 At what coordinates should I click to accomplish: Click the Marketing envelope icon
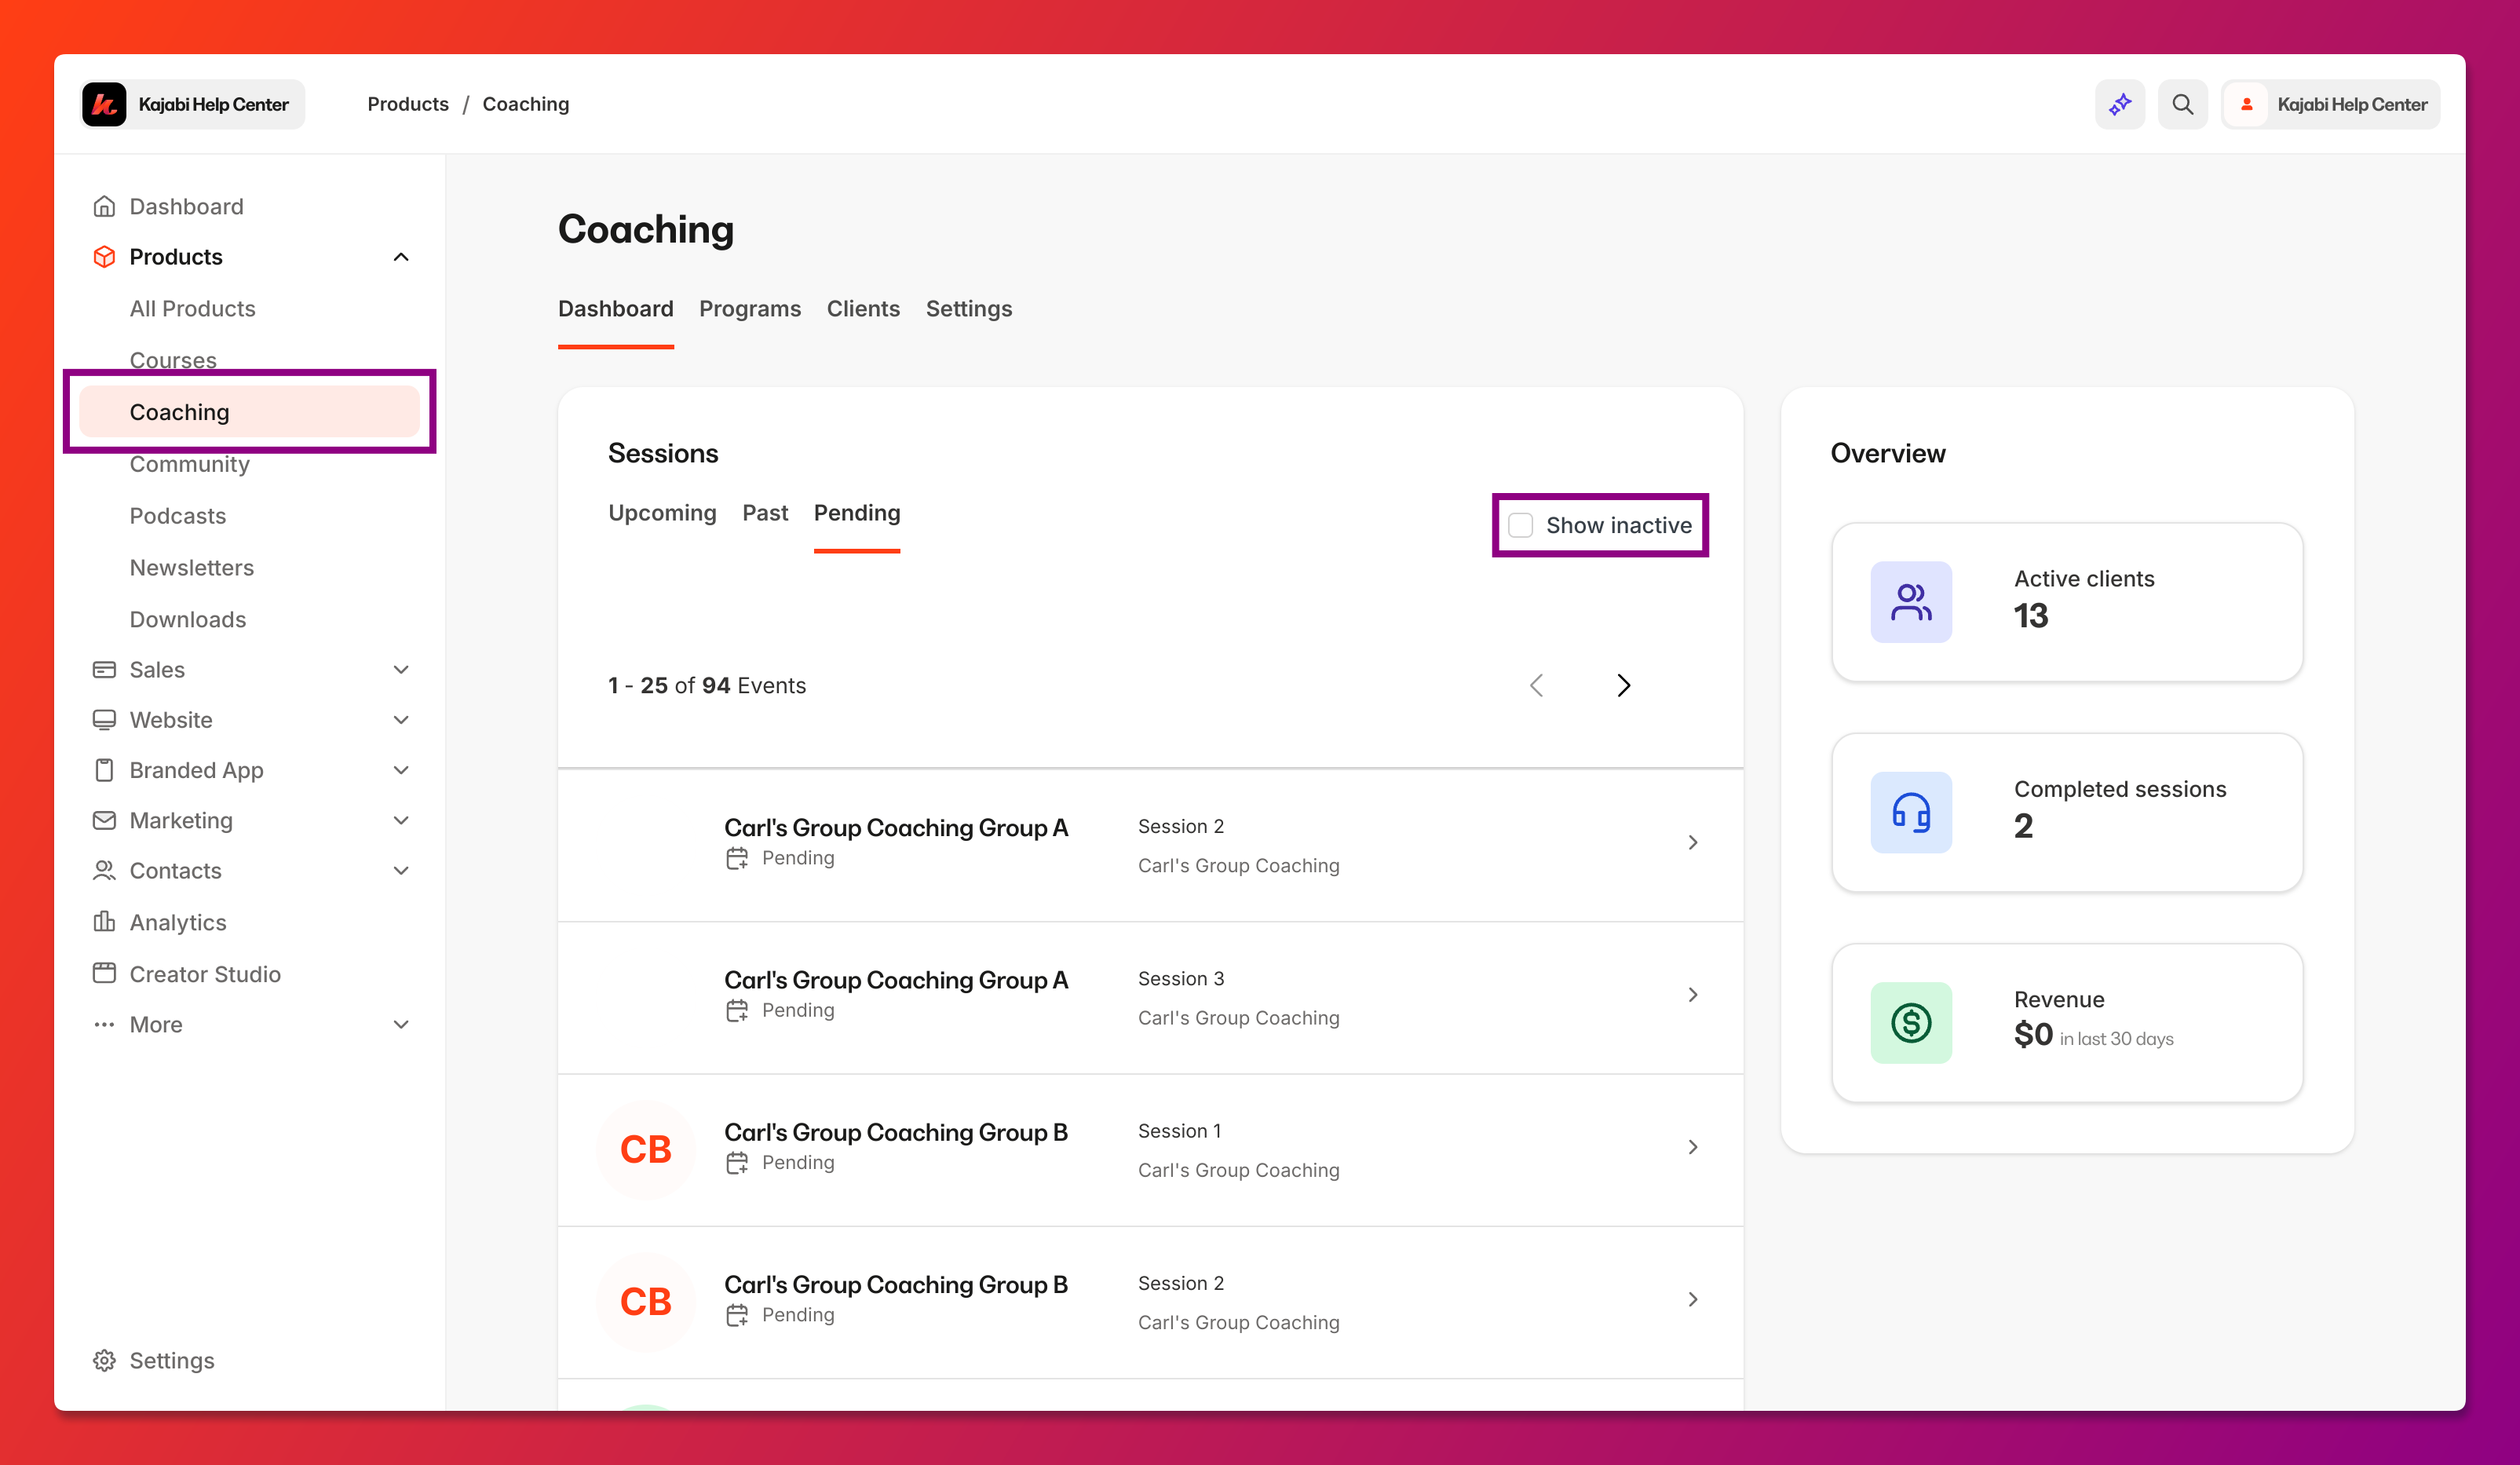(104, 820)
